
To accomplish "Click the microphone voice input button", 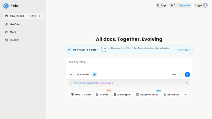I will (187, 75).
